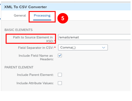Switch to the General tab
The image size is (132, 101).
pyautogui.click(x=20, y=15)
